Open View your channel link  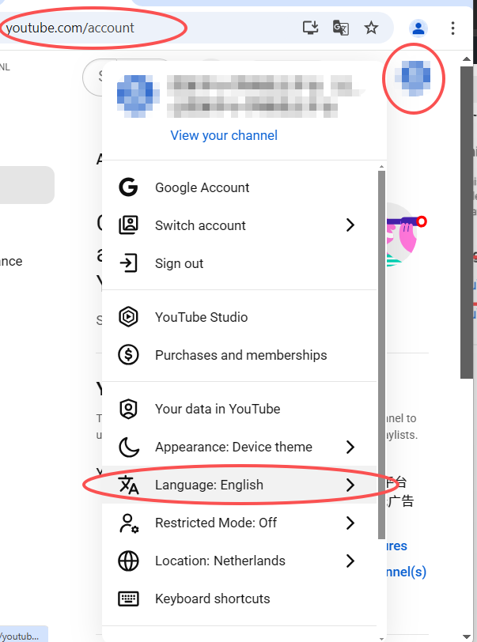[224, 135]
